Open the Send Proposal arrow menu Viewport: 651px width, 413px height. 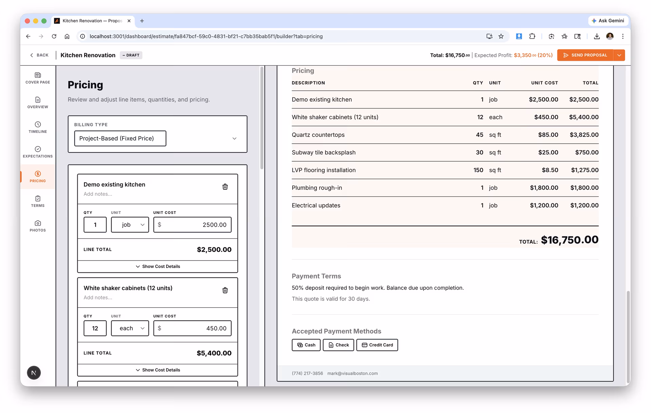(619, 55)
